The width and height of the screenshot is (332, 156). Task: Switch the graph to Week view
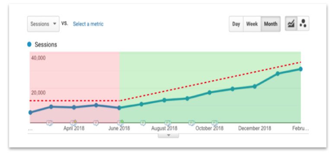pyautogui.click(x=252, y=24)
